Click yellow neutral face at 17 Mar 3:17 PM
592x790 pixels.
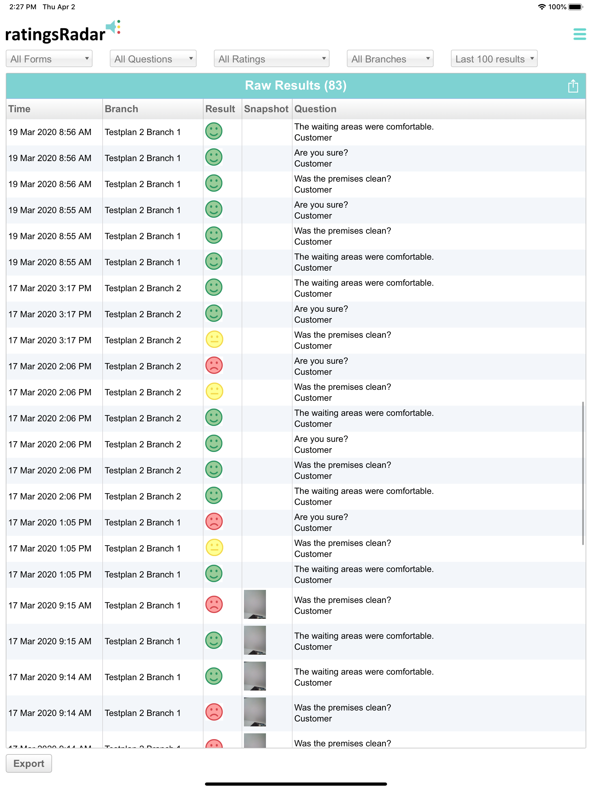tap(214, 339)
